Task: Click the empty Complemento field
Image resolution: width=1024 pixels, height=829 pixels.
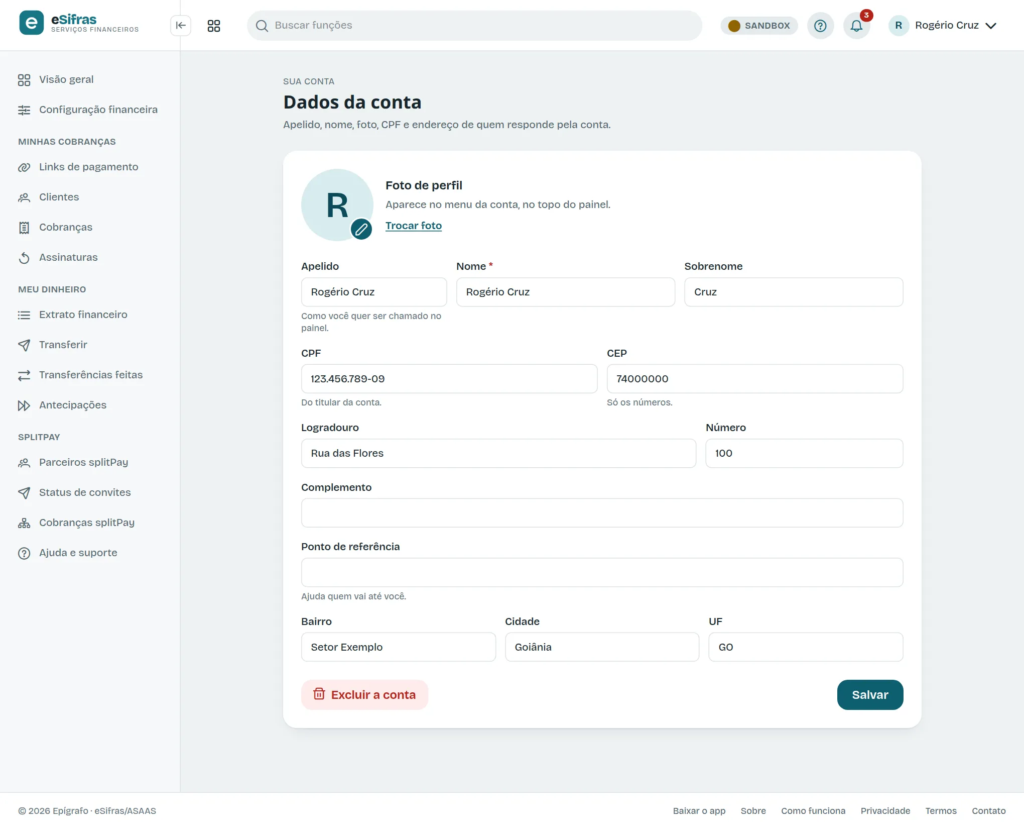Action: (602, 513)
